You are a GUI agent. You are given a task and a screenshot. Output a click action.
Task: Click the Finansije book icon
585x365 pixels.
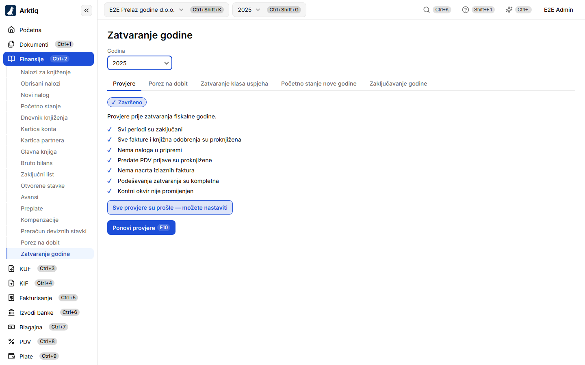(x=11, y=59)
